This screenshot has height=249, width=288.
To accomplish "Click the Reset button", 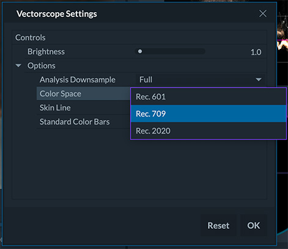I will pyautogui.click(x=218, y=225).
